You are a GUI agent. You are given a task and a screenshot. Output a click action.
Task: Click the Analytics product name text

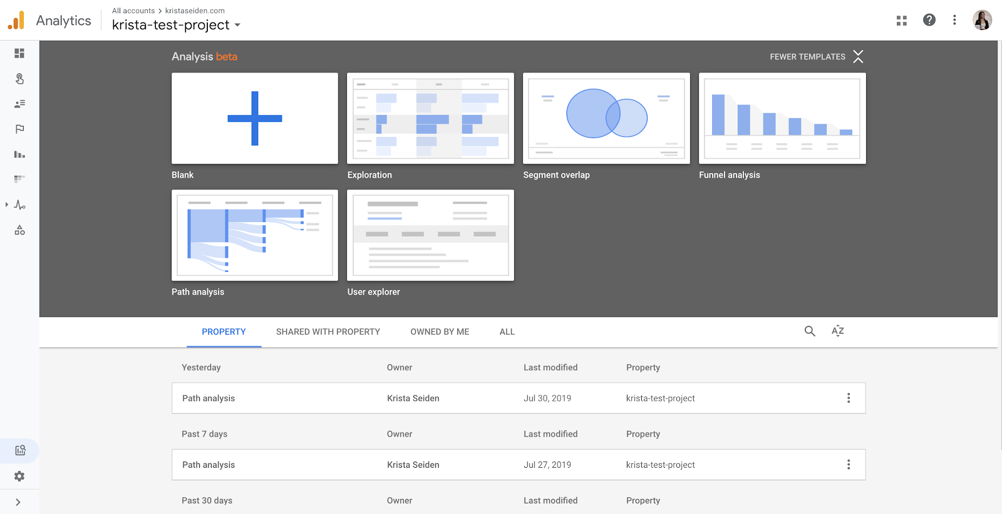(x=63, y=21)
